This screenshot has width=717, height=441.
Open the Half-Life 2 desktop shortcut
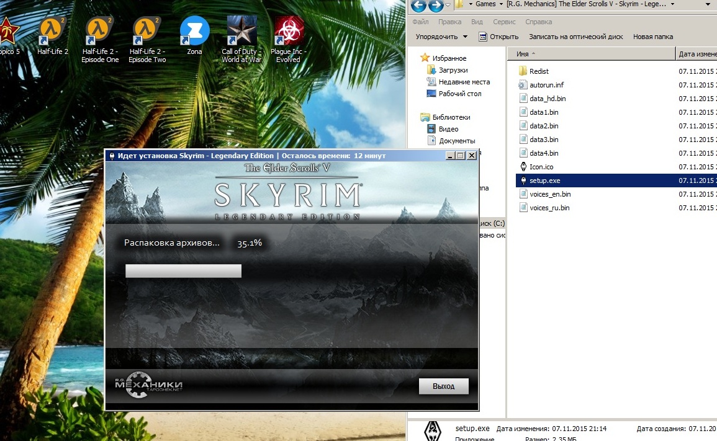click(x=53, y=35)
